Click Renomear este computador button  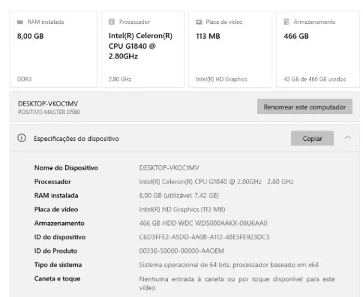[x=305, y=107]
